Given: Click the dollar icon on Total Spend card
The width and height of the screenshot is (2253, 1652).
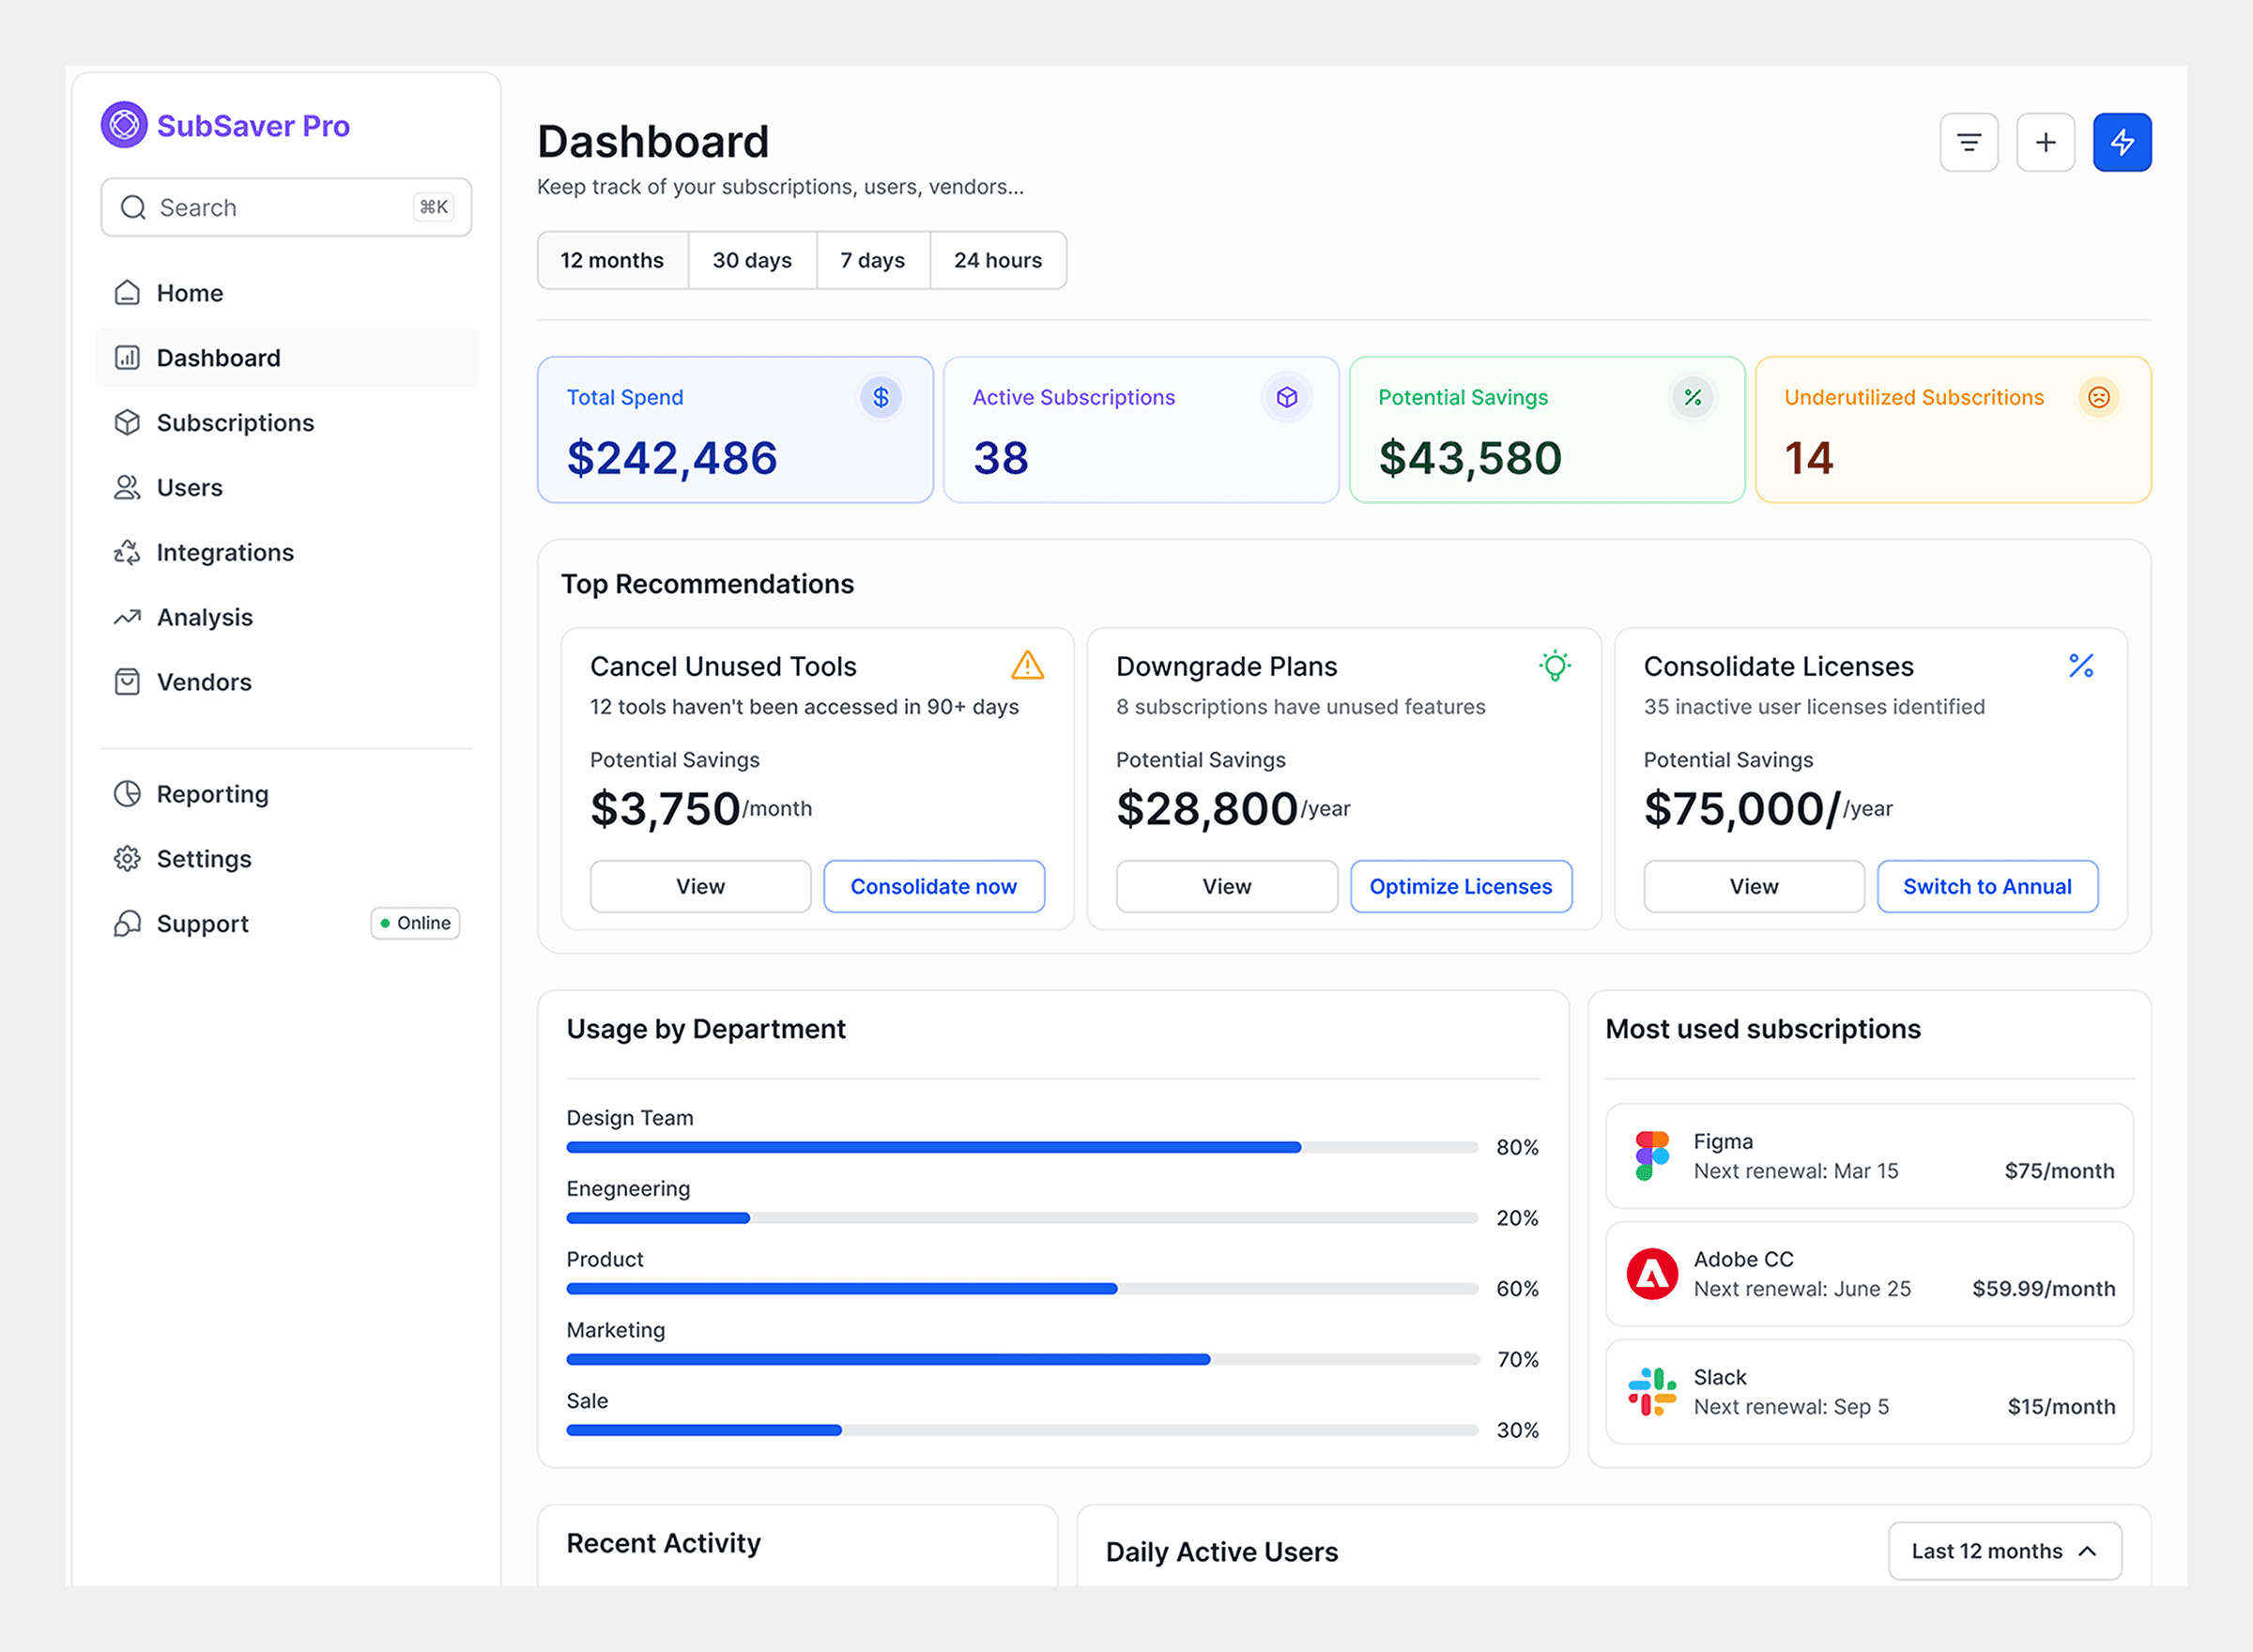Looking at the screenshot, I should [880, 397].
